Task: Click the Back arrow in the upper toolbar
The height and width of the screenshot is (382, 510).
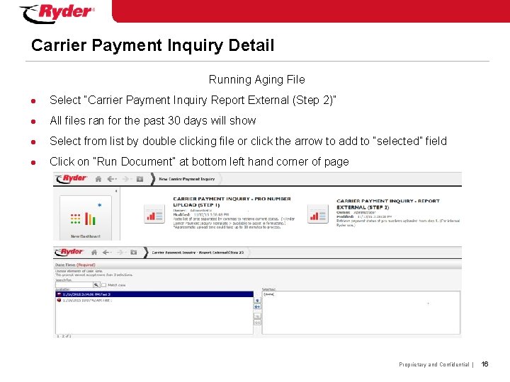Action: pos(110,179)
